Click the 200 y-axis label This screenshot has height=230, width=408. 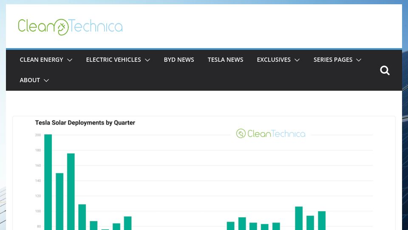point(38,135)
